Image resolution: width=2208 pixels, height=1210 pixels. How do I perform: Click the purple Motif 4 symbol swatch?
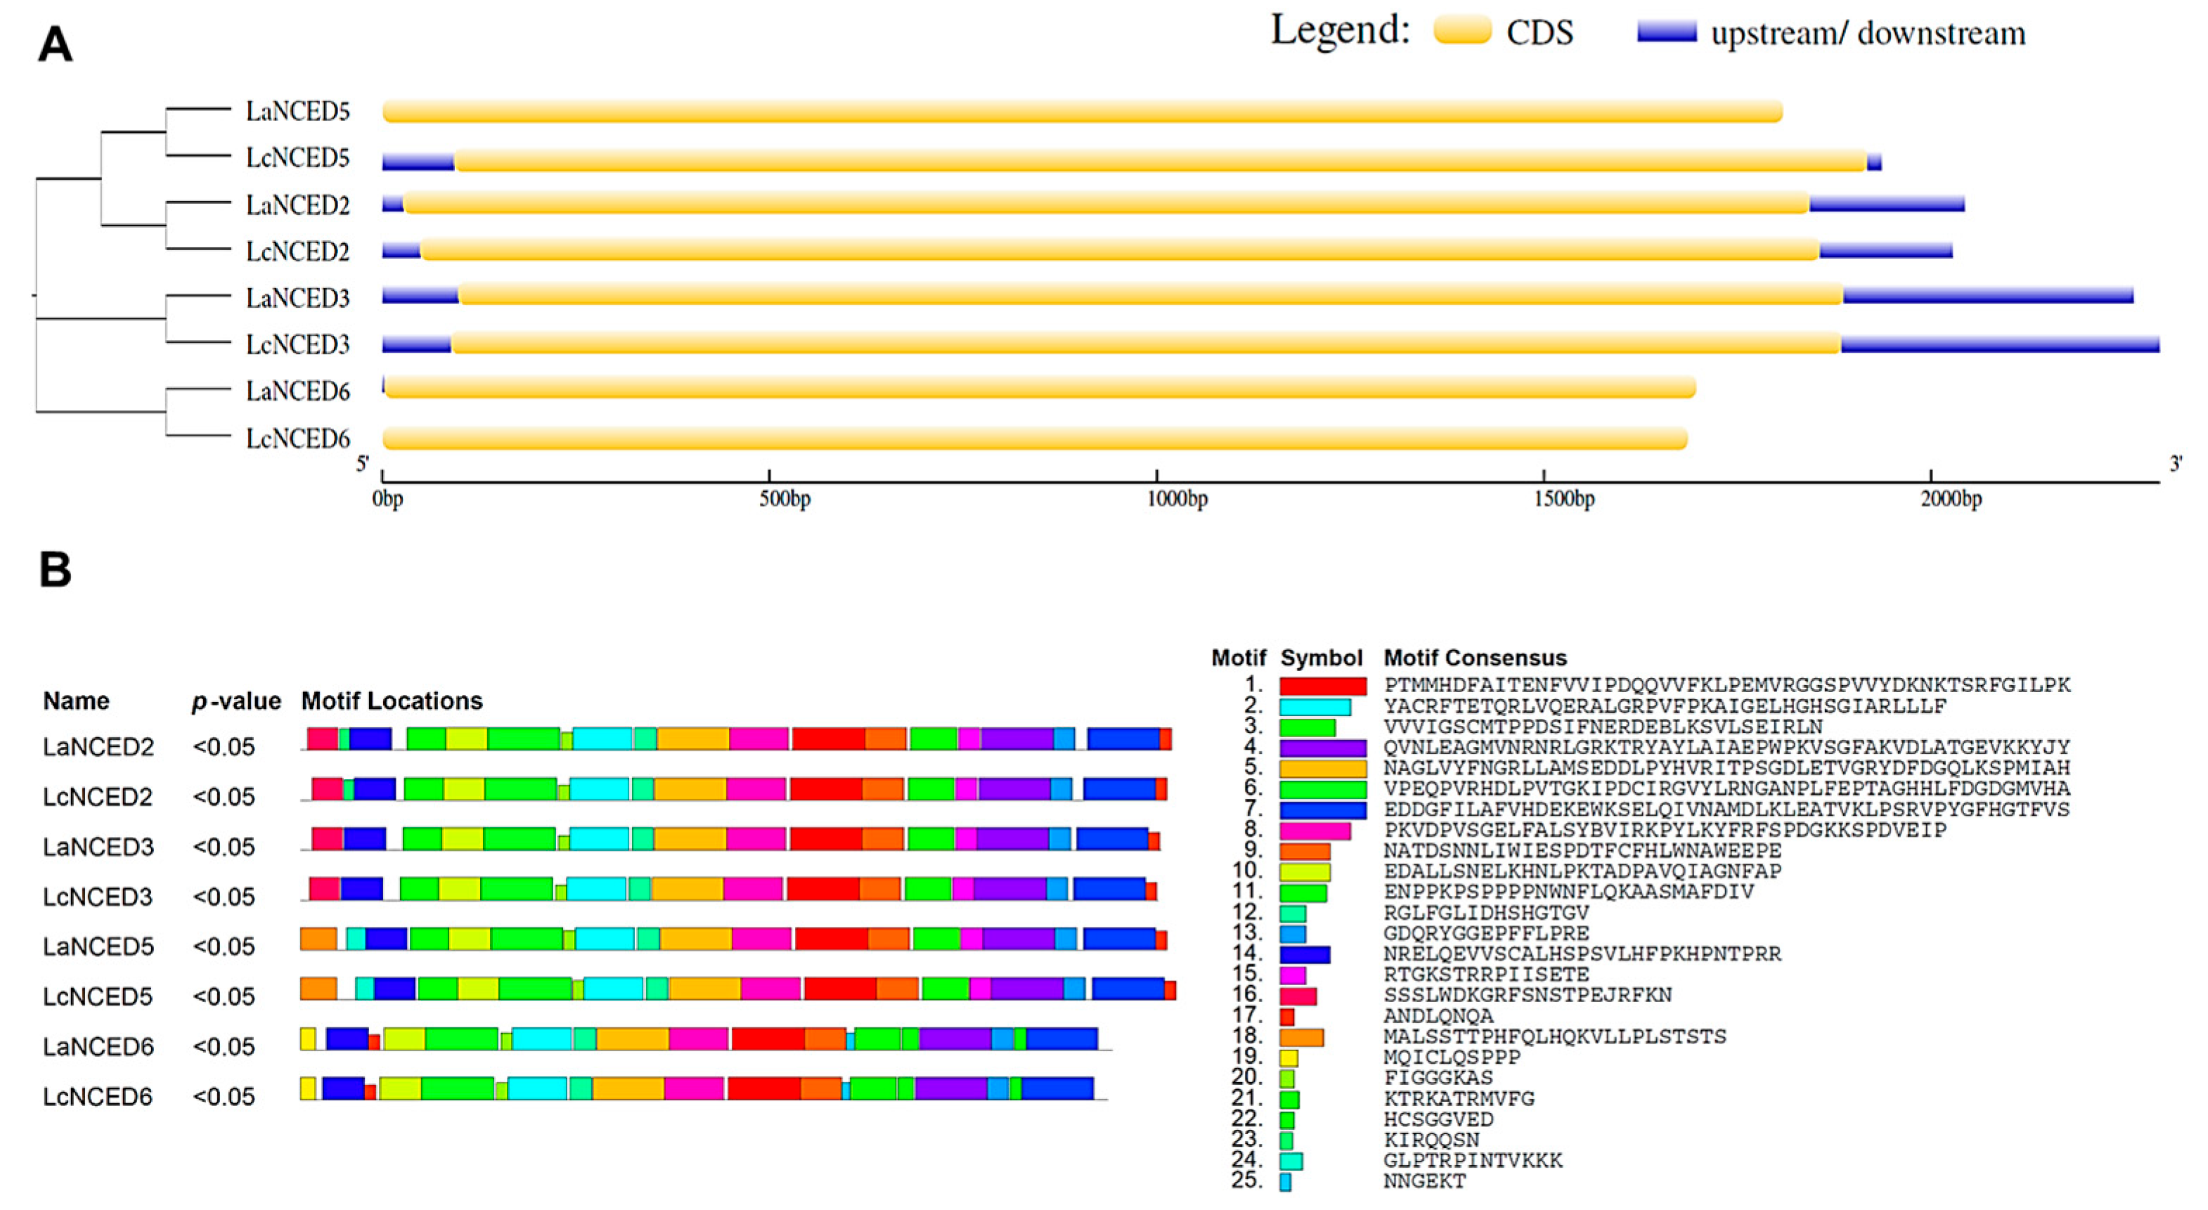(x=1322, y=748)
